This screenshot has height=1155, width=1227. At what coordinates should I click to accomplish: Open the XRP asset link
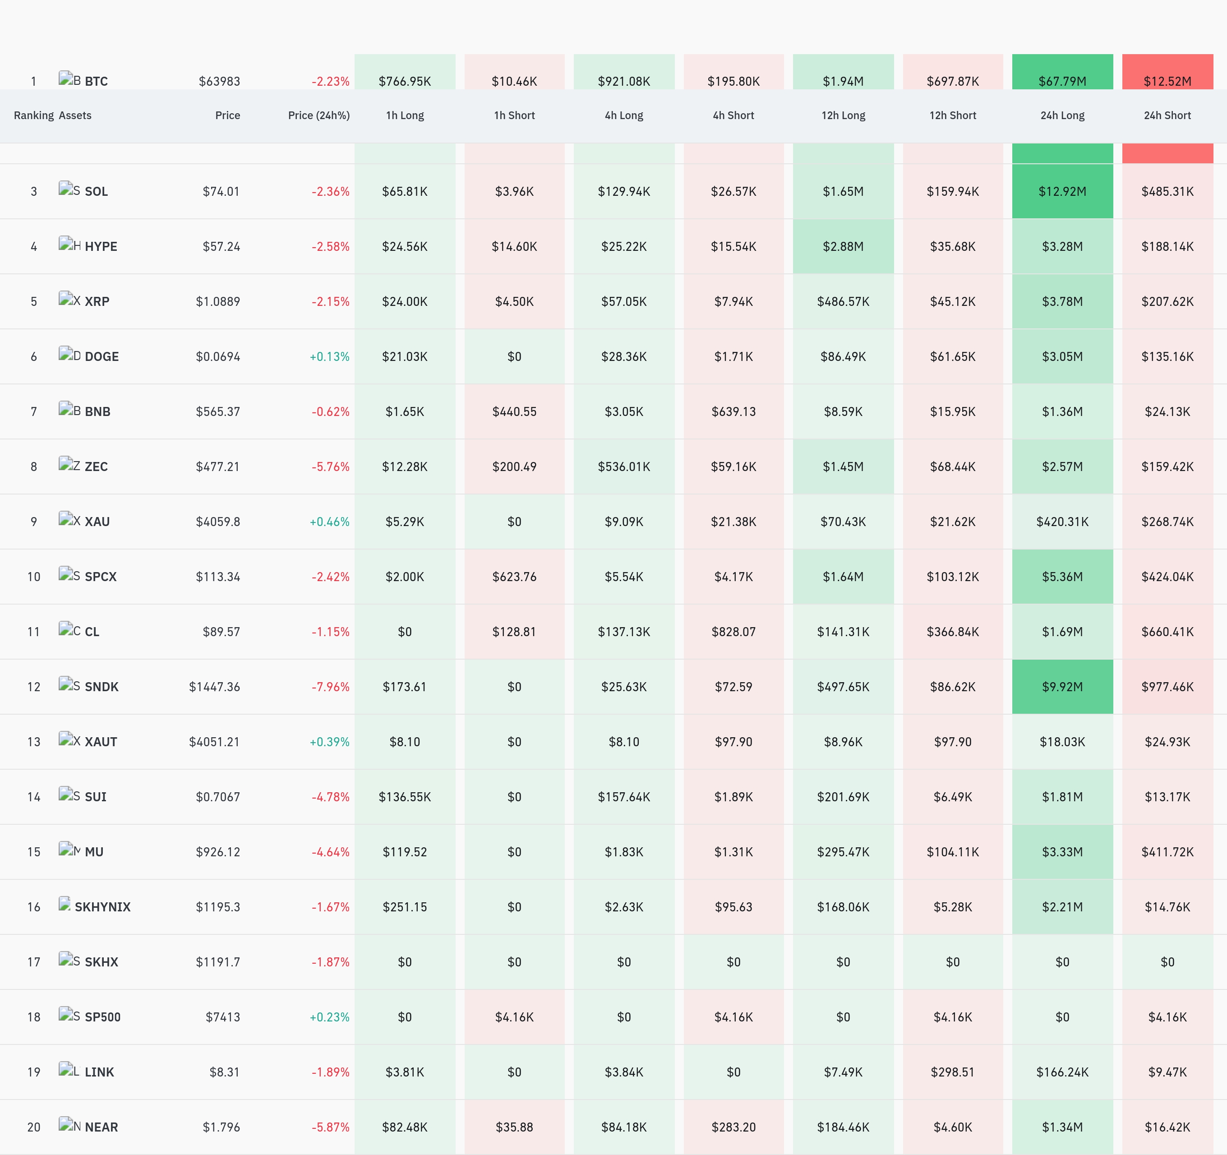coord(97,301)
